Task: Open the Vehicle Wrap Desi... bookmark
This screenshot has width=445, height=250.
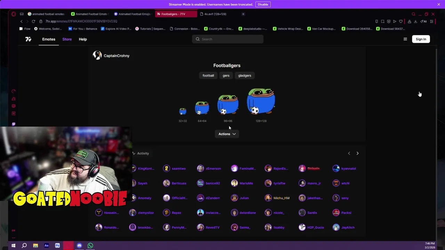Action: [x=288, y=29]
